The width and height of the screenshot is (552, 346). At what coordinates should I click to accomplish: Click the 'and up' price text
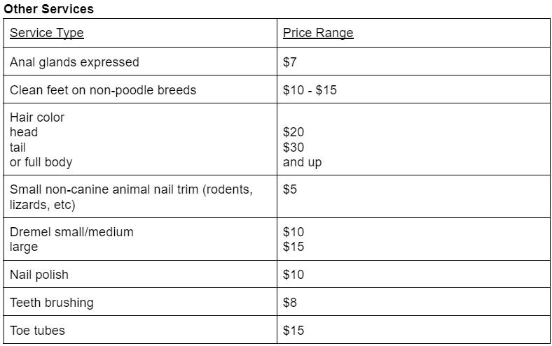302,162
